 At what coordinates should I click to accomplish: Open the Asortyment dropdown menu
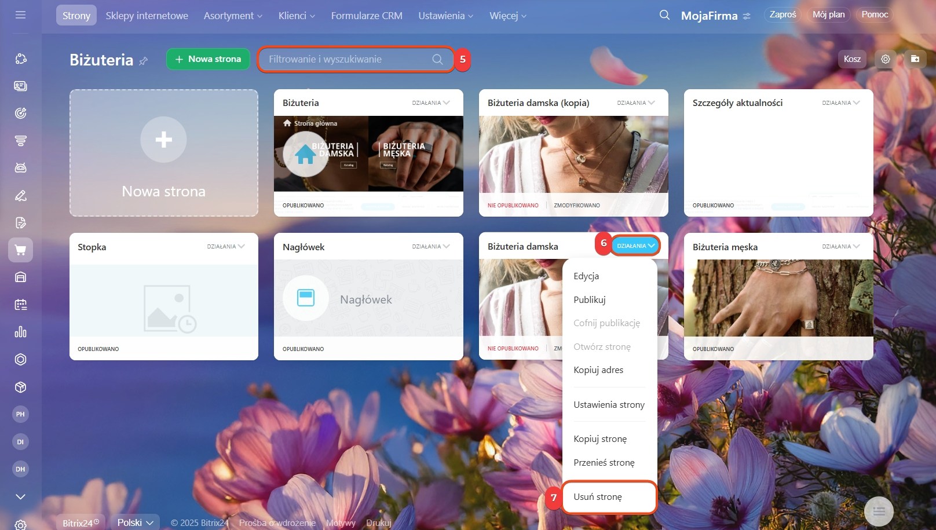coord(233,16)
